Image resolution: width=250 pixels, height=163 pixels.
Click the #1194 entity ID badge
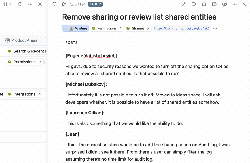pos(78,4)
